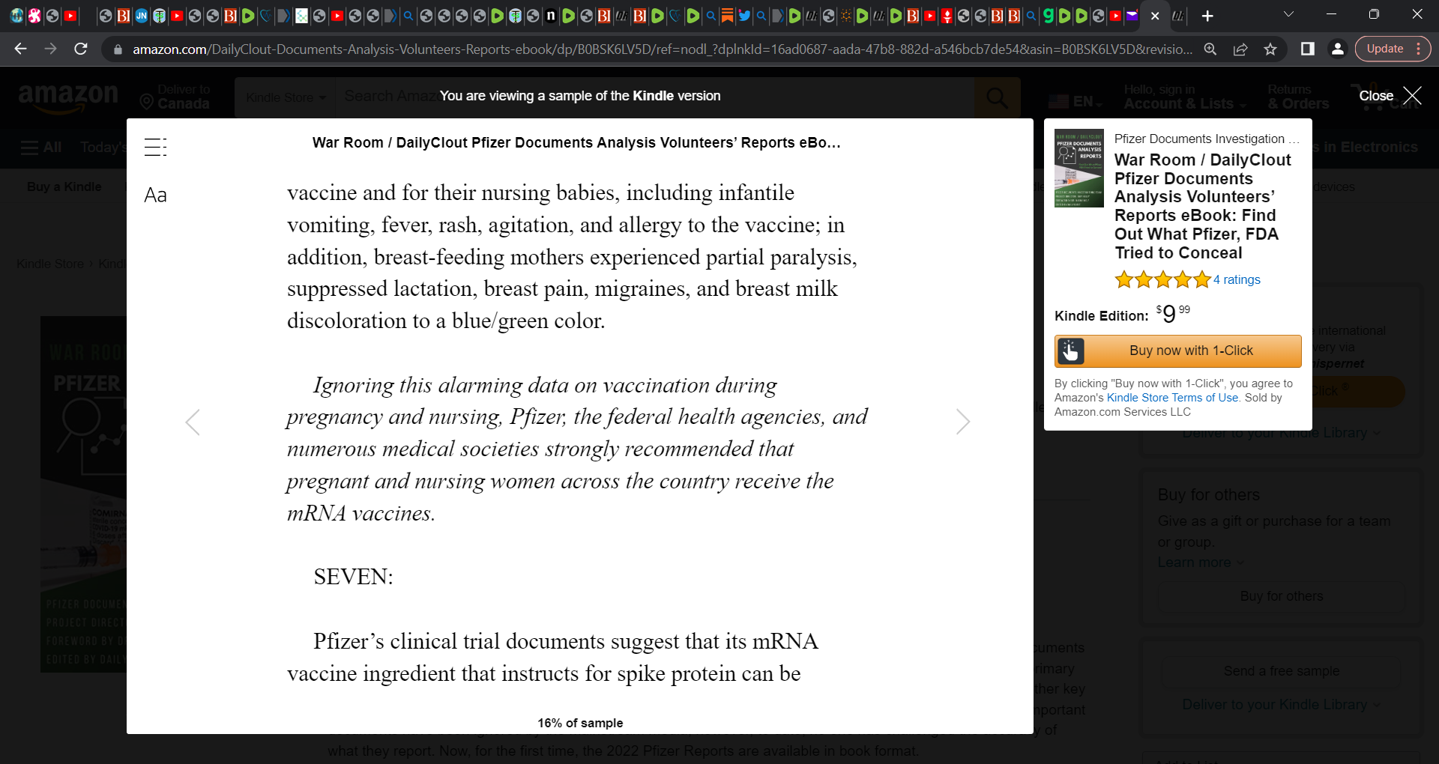
Task: Open Kindle Store Terms of Use
Action: [1172, 398]
